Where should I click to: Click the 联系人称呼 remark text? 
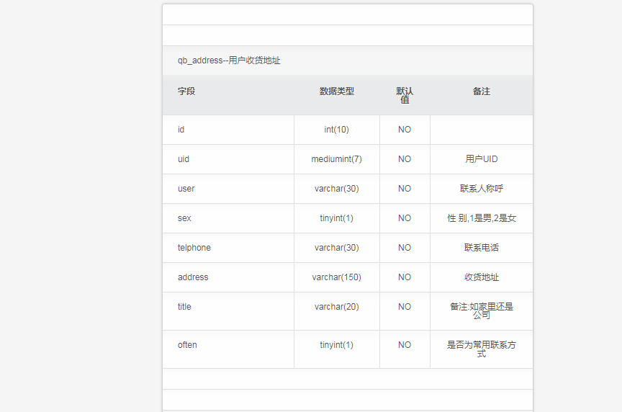tap(482, 189)
